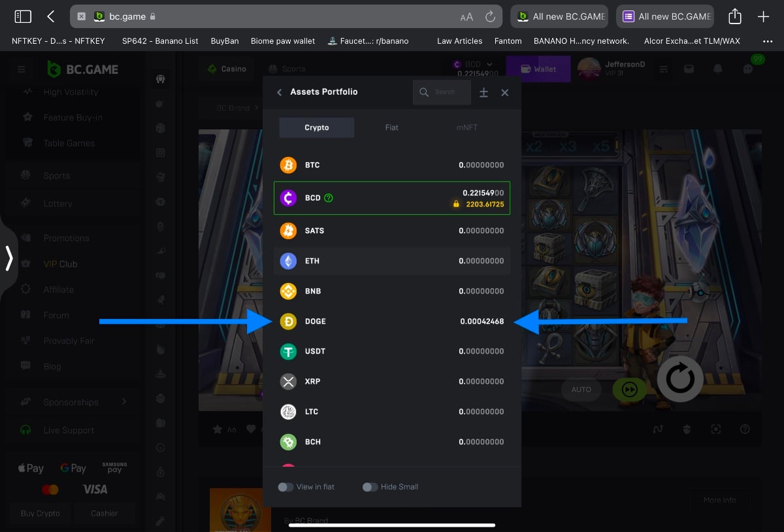Select the BCD currency row
This screenshot has height=532, width=784.
tap(392, 198)
